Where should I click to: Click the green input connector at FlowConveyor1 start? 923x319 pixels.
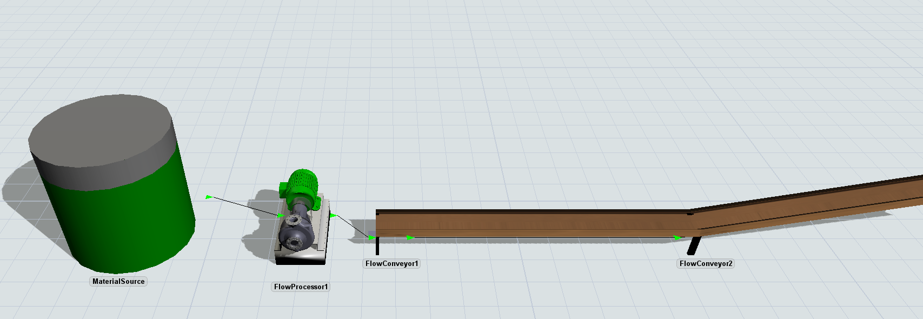point(371,238)
